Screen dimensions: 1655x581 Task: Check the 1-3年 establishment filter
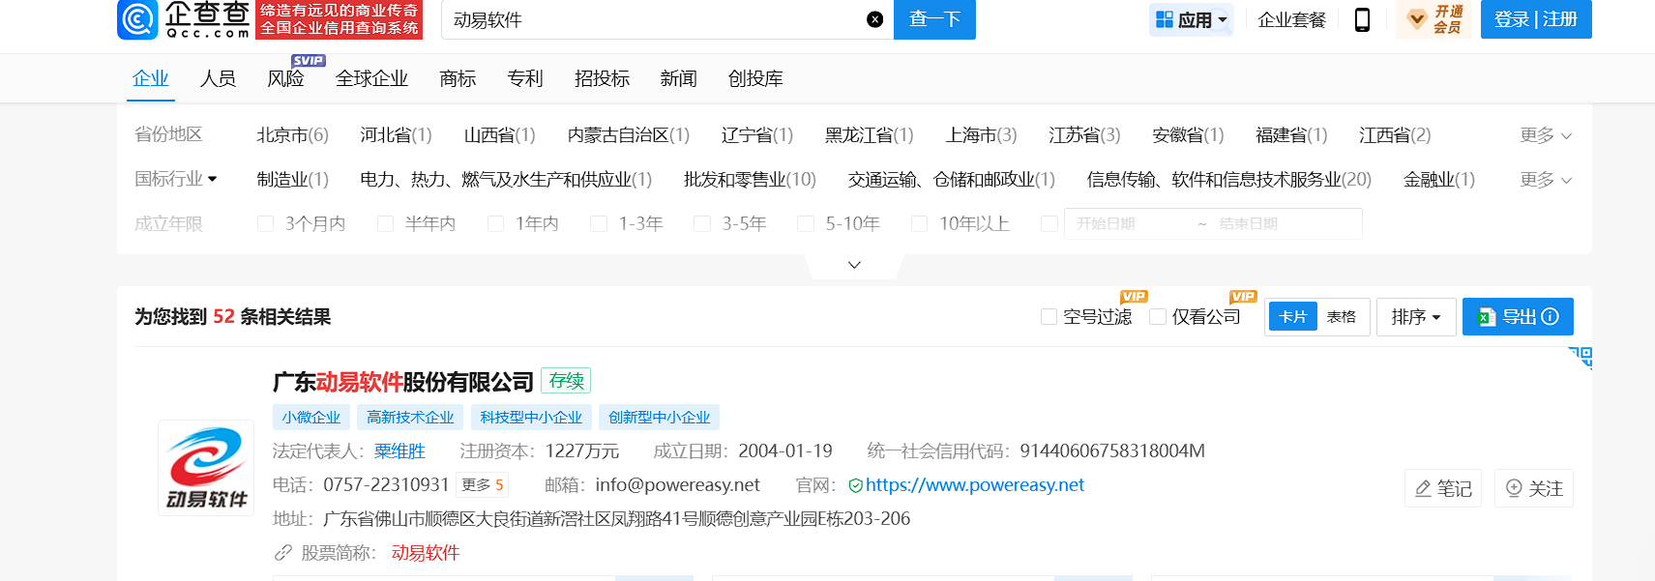(x=599, y=224)
